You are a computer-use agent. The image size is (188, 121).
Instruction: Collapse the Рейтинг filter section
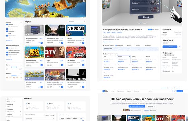[21, 74]
